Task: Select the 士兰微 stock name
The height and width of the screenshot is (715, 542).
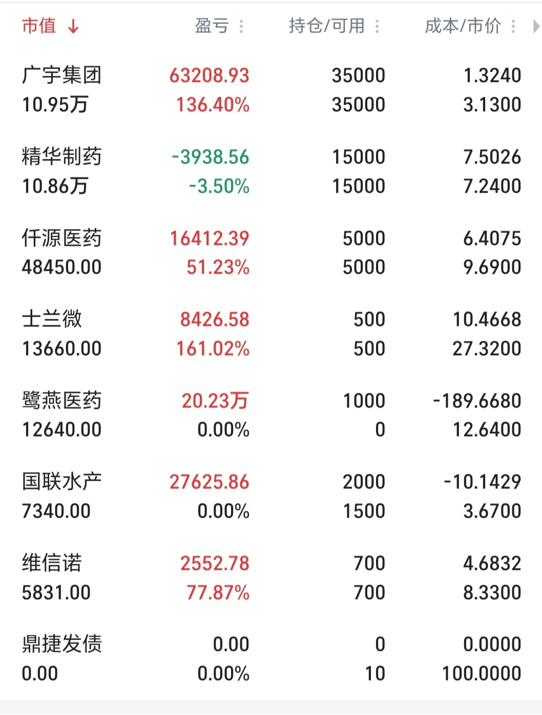Action: tap(52, 319)
